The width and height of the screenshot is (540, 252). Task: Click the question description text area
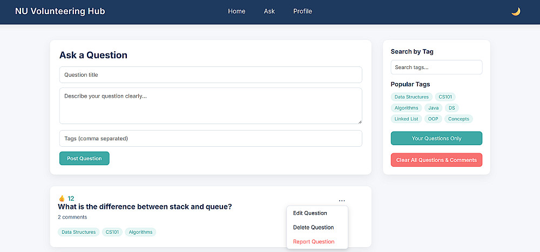coord(211,106)
